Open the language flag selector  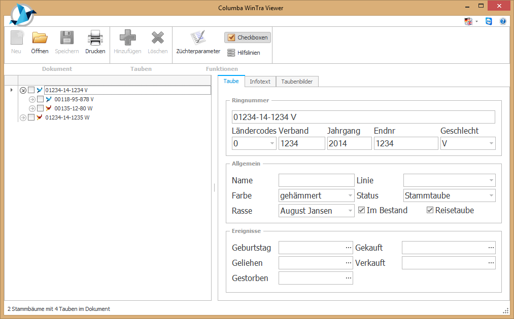click(x=469, y=21)
